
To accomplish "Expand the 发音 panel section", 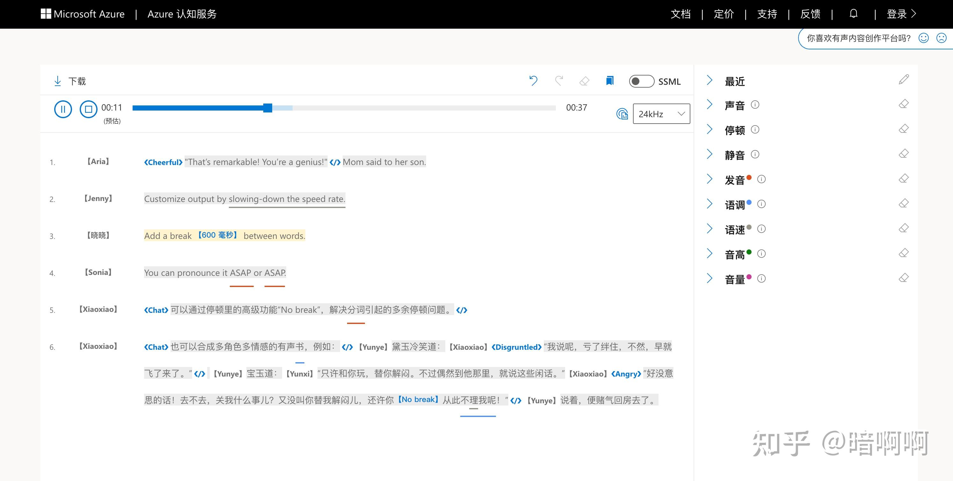I will click(x=709, y=179).
